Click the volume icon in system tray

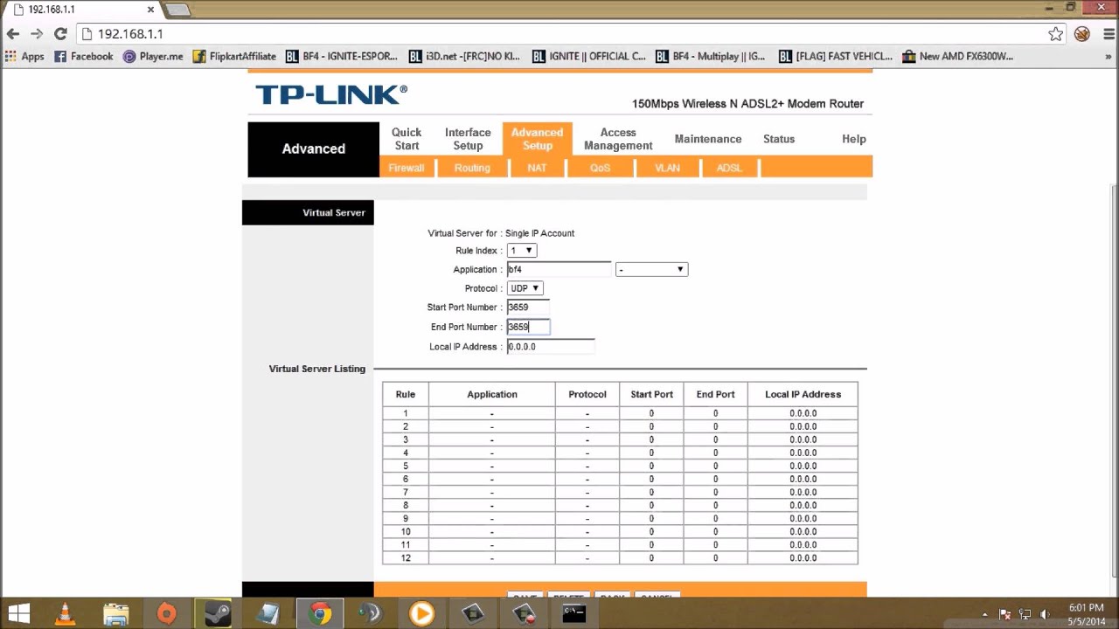click(x=1044, y=614)
